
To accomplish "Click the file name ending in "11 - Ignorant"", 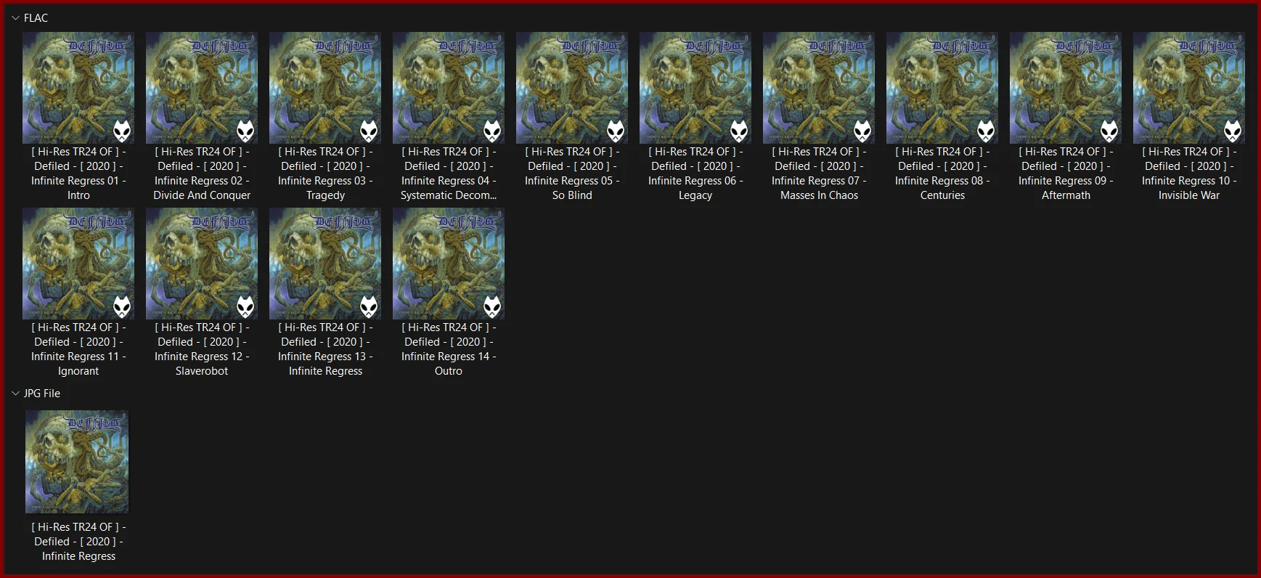I will tap(78, 349).
